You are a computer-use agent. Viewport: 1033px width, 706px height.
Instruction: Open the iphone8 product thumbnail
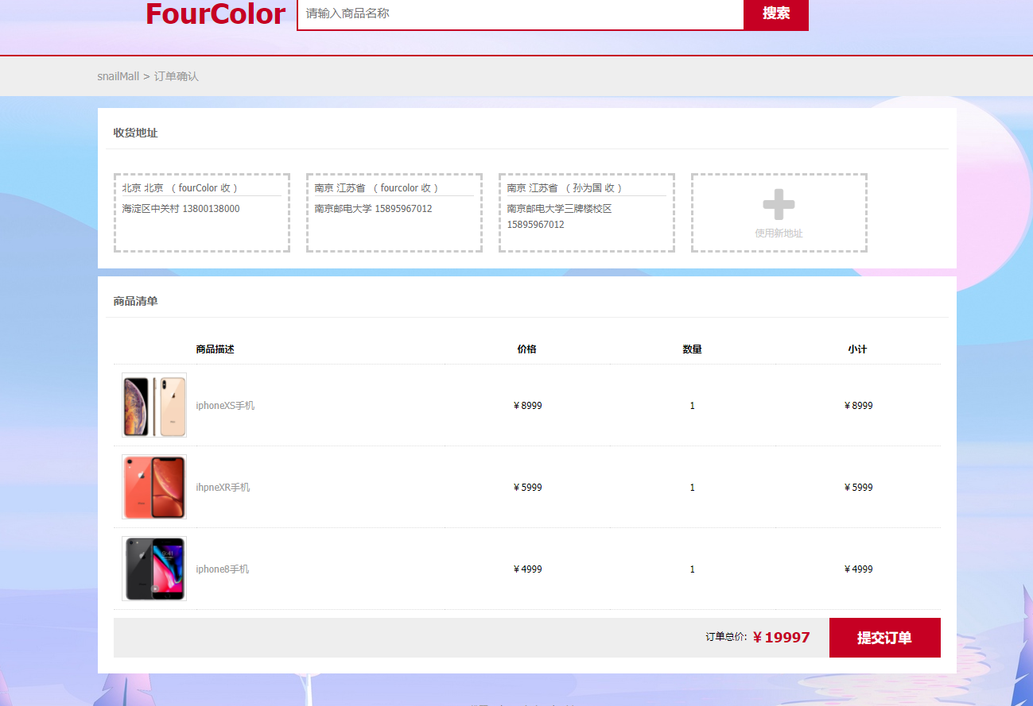154,569
